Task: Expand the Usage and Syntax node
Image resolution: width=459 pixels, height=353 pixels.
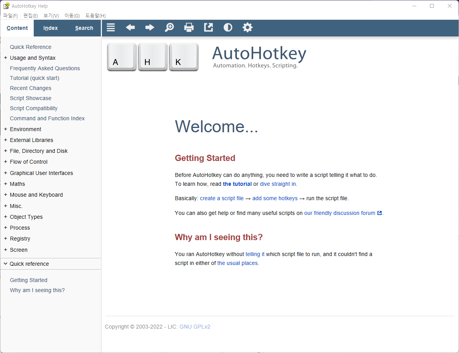Action: (5, 58)
